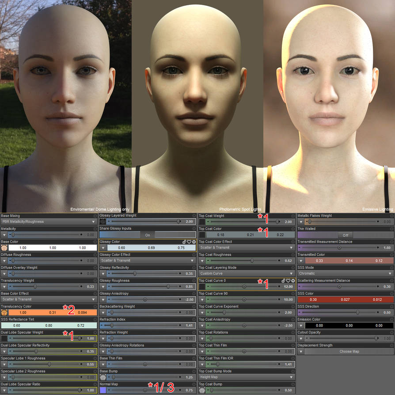The height and width of the screenshot is (395, 395).
Task: Click the link icon on Glossy Color
Action: pyautogui.click(x=184, y=242)
